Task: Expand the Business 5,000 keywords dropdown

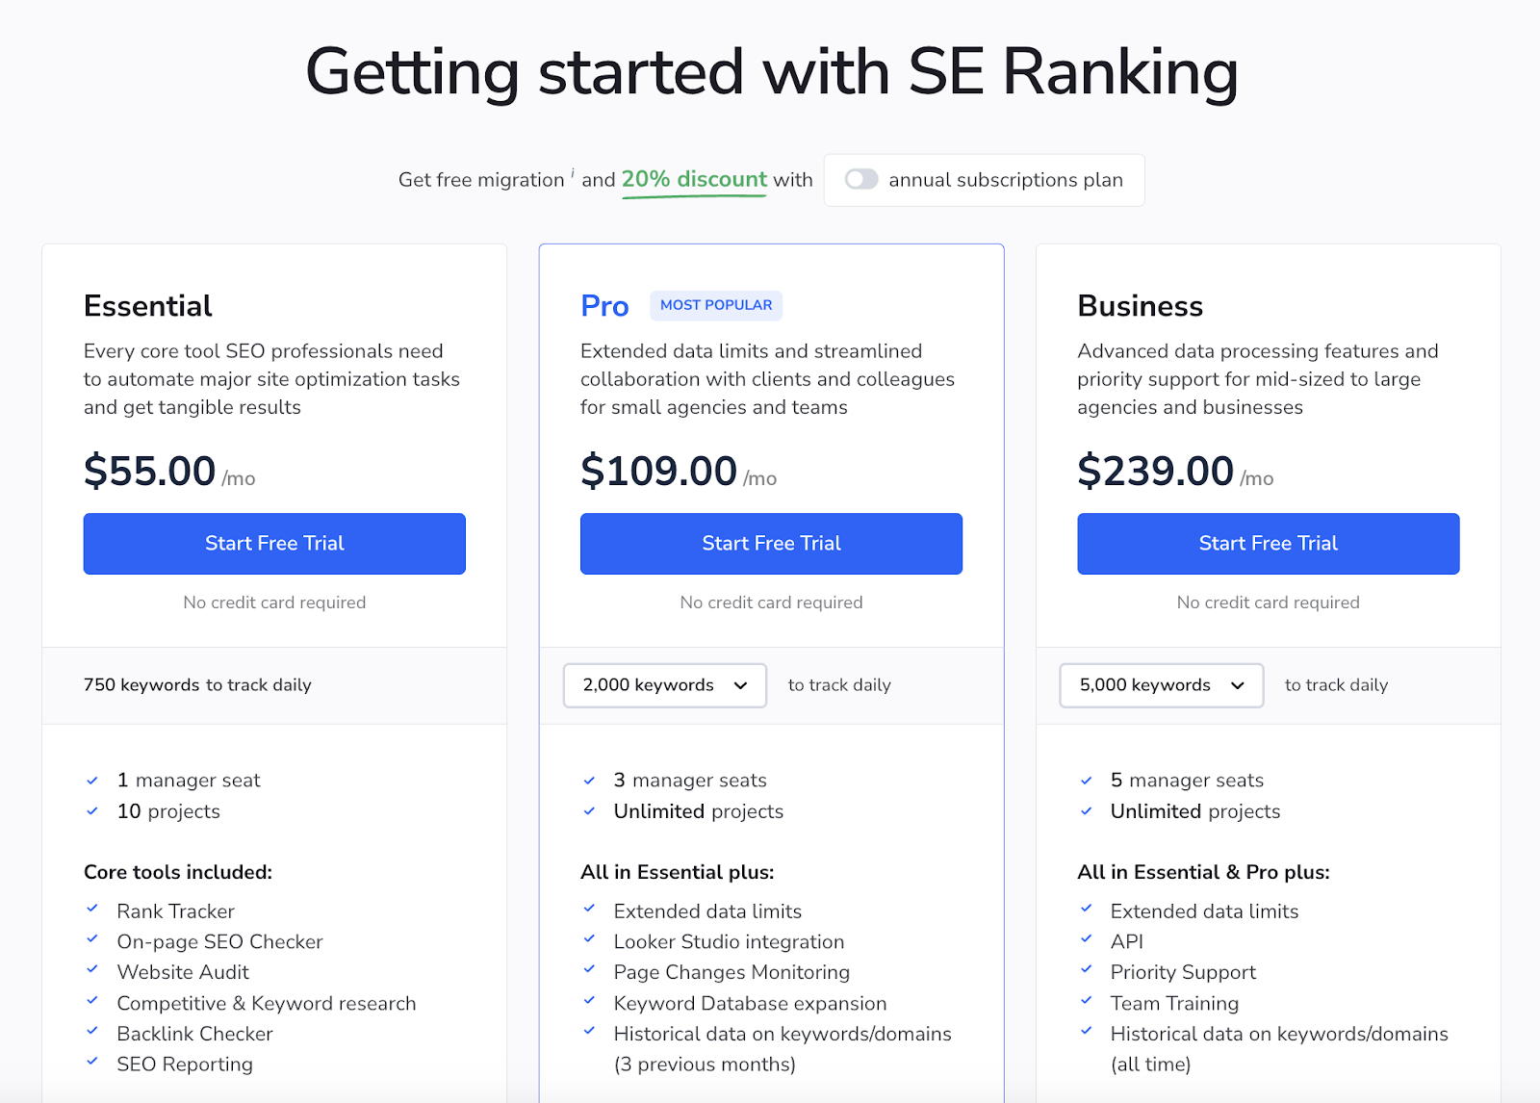Action: click(x=1161, y=685)
